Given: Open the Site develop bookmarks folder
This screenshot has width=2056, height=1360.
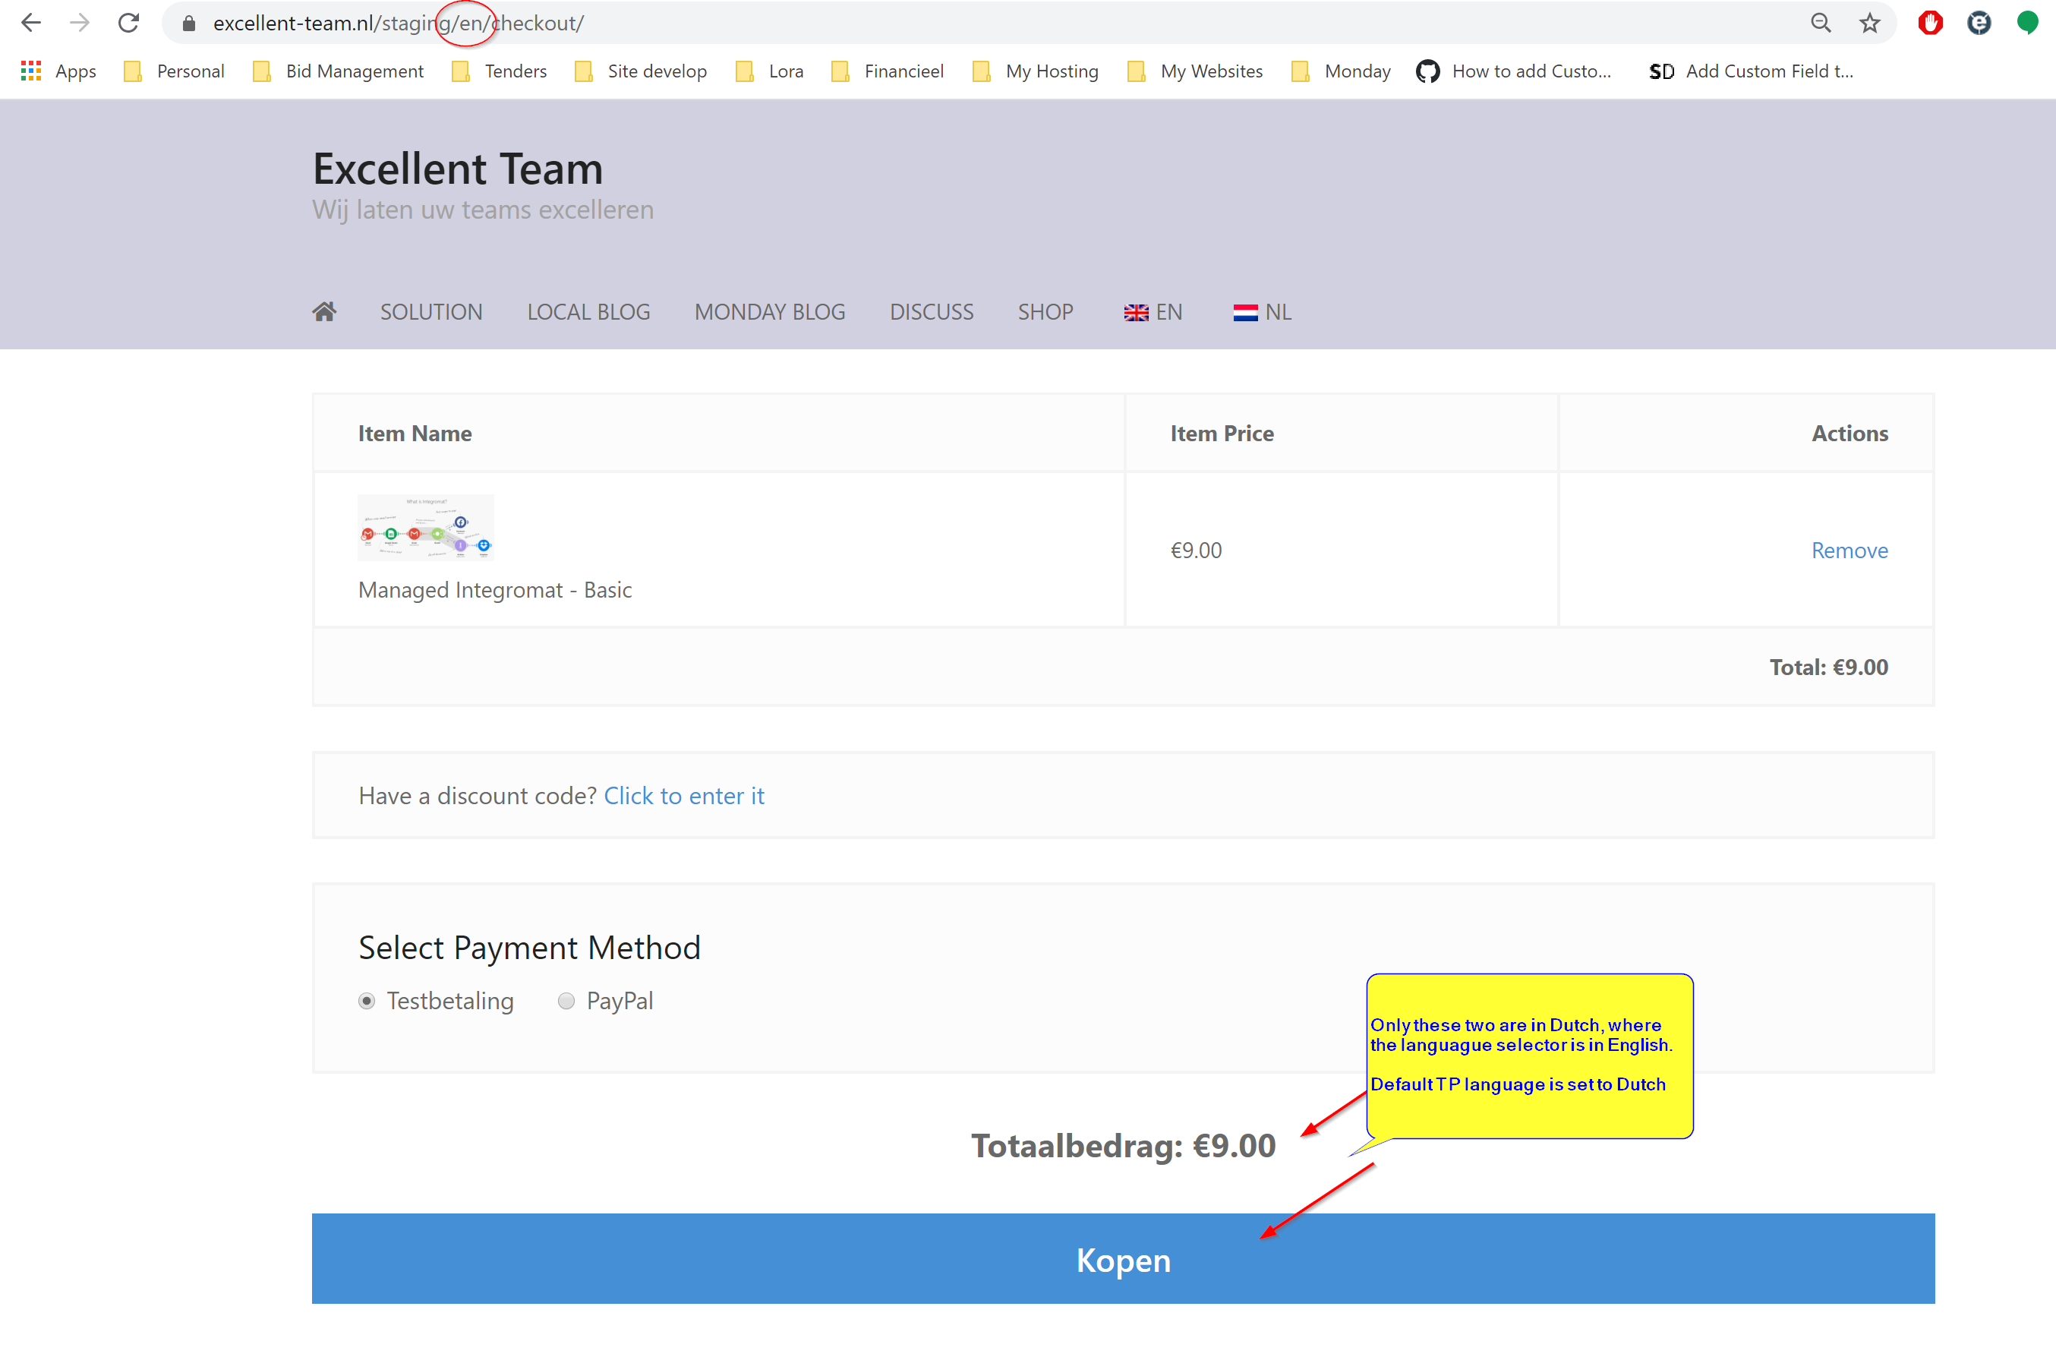Looking at the screenshot, I should point(641,71).
